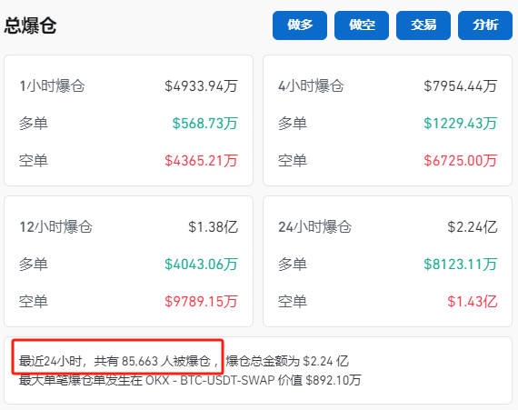The width and height of the screenshot is (518, 410).
Task: Click 1-hour long liquidations $568.73万
Action: click(204, 124)
